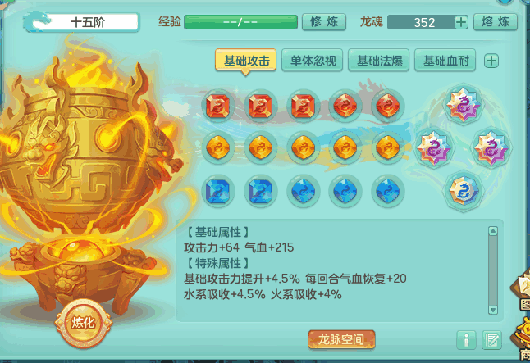Select the first orange gem in middle row

[217, 147]
